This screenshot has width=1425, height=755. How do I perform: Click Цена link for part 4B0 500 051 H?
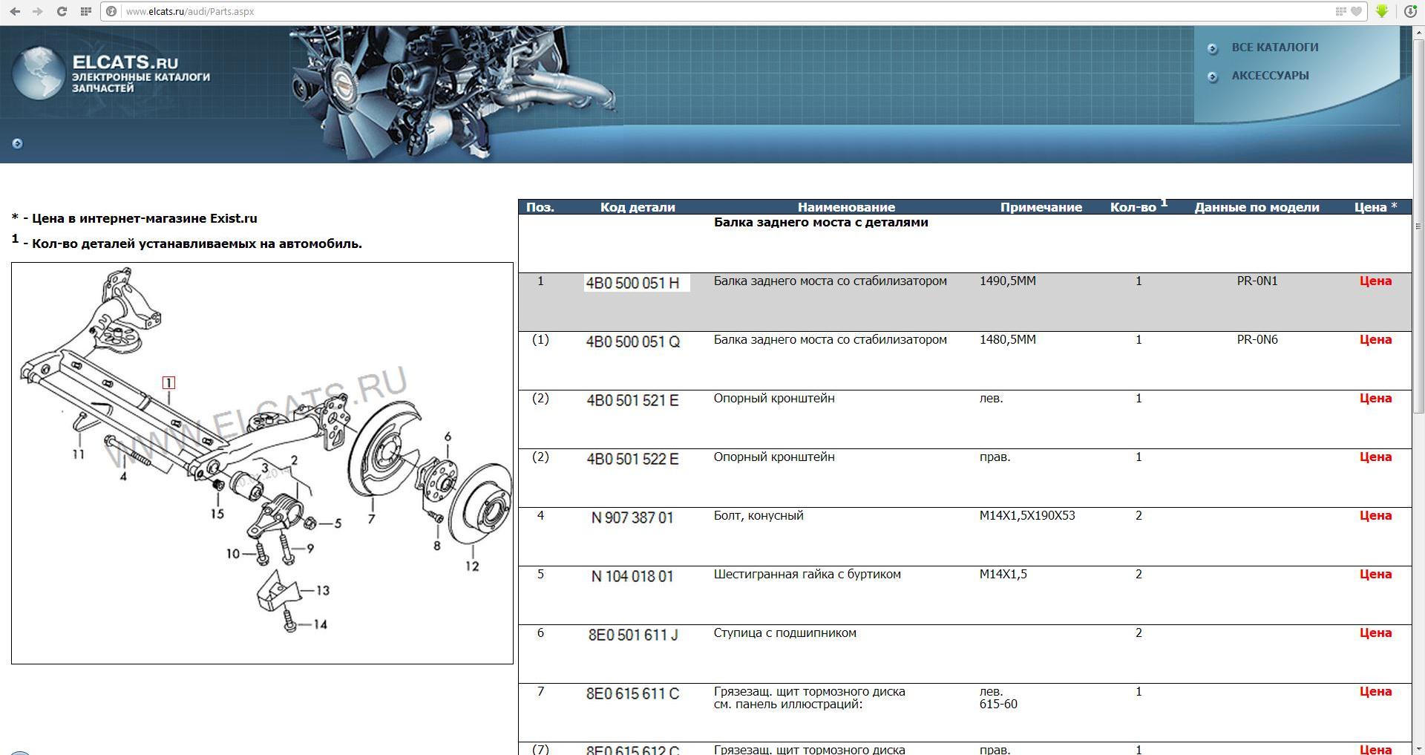coord(1375,281)
